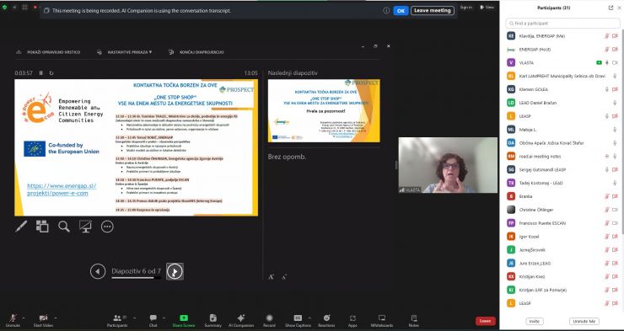The height and width of the screenshot is (331, 624).
Task: Open the AI Companion sparkle icon
Action: coord(241,318)
